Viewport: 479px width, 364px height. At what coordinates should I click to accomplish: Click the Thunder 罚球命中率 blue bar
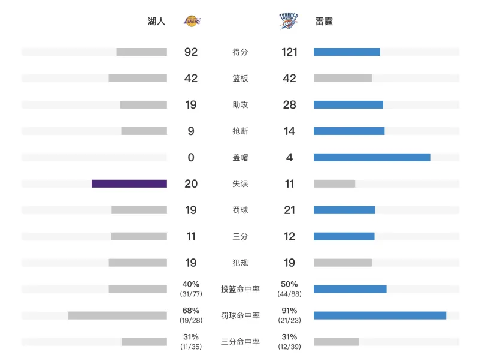click(x=380, y=315)
